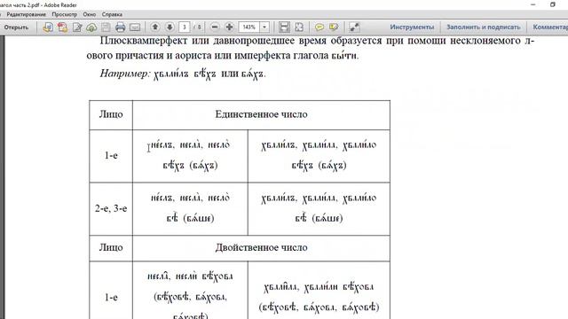This screenshot has height=319, width=568.
Task: Minimize the Adobe Reader window
Action: [x=532, y=4]
